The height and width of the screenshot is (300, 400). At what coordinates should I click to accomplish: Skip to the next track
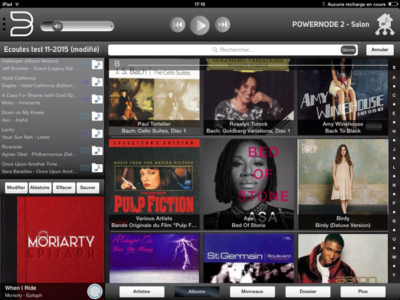click(x=222, y=25)
